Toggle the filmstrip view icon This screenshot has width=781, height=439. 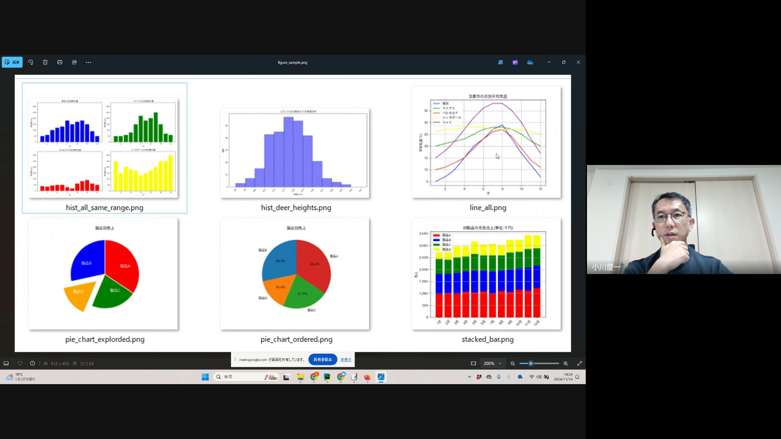pyautogui.click(x=6, y=363)
